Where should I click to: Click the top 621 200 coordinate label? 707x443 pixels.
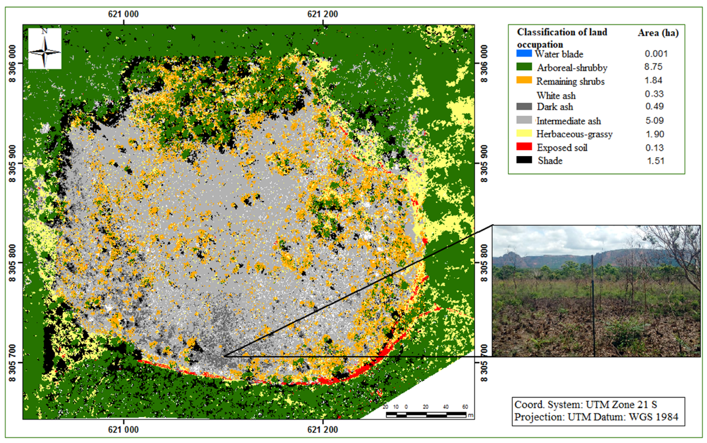click(x=322, y=14)
